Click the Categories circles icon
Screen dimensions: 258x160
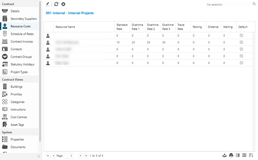point(5,102)
